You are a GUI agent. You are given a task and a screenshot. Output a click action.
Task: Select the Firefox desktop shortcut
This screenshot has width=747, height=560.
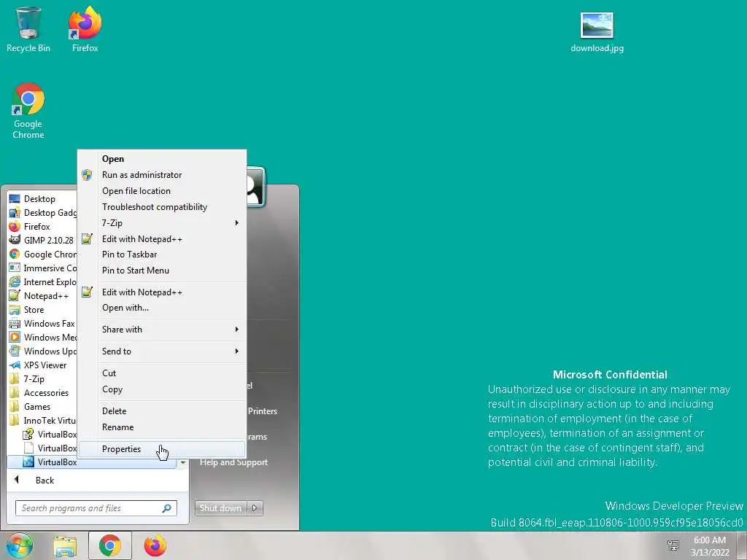coord(85,28)
